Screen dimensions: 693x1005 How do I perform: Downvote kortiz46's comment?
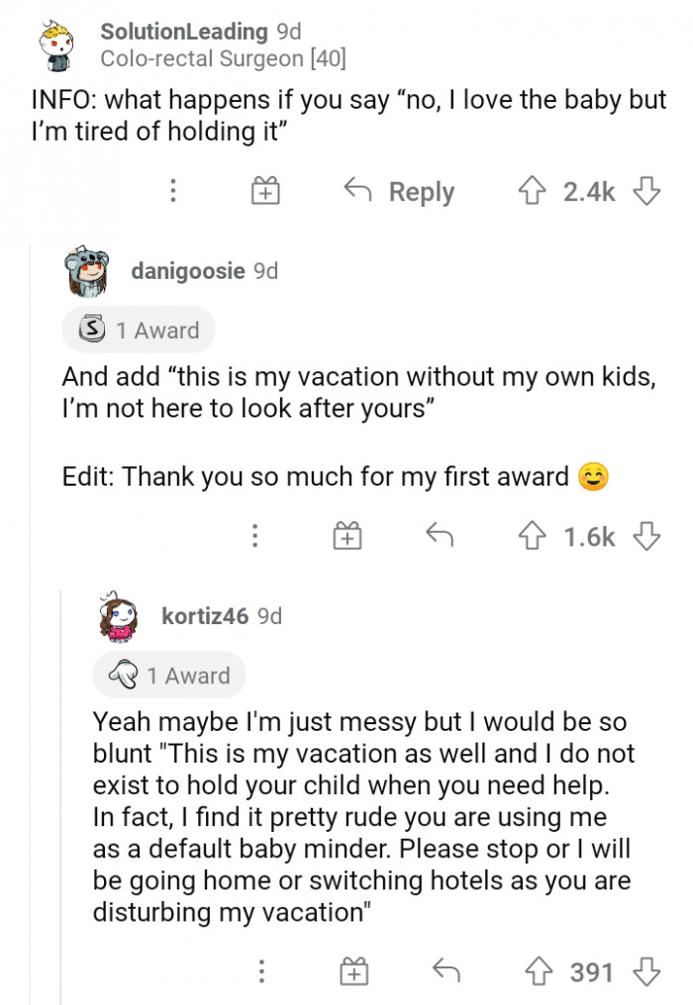click(x=646, y=972)
